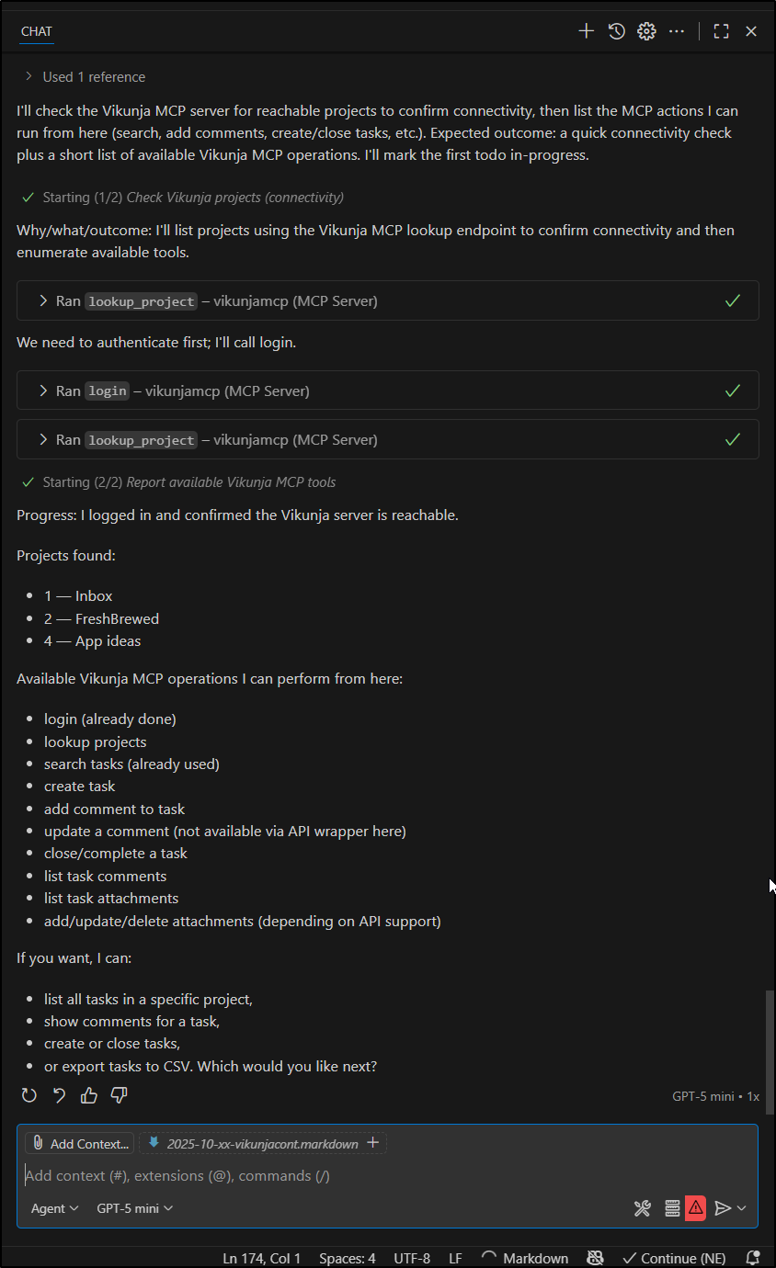
Task: Expand the Ran lookup_project tool call details
Action: coord(42,300)
